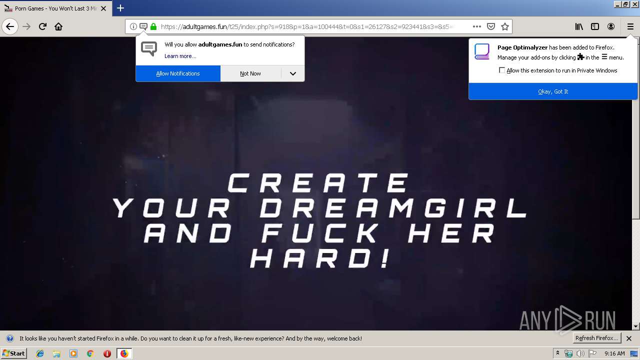Confirm with Okay, Got It button

[x=553, y=91]
